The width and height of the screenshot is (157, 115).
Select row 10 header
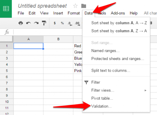(x=7, y=102)
